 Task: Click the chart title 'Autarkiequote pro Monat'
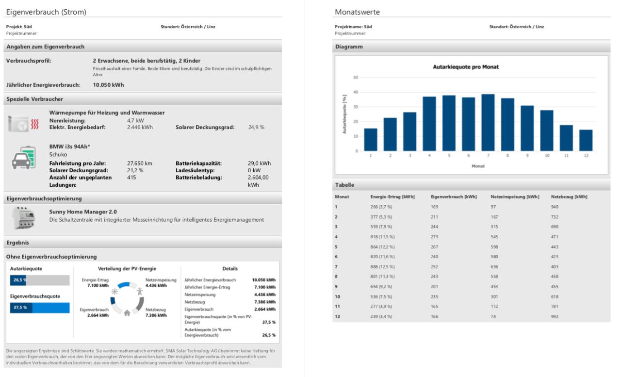point(466,67)
